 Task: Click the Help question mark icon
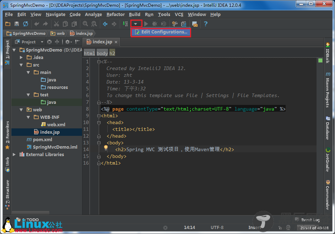coord(206,24)
